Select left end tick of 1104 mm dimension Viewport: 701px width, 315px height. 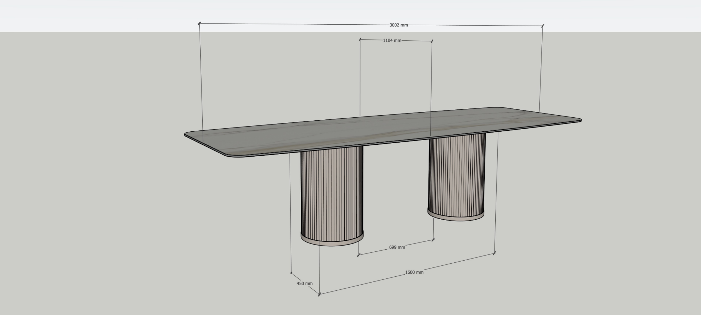point(360,40)
